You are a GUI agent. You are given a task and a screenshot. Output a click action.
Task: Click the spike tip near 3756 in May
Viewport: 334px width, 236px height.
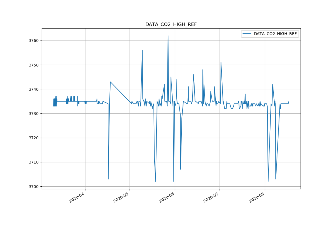pos(142,50)
